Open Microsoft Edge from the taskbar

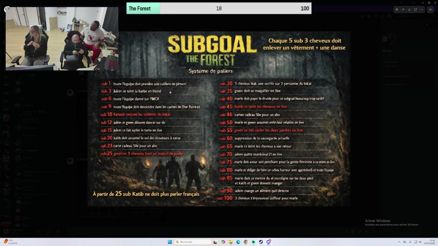(238, 242)
